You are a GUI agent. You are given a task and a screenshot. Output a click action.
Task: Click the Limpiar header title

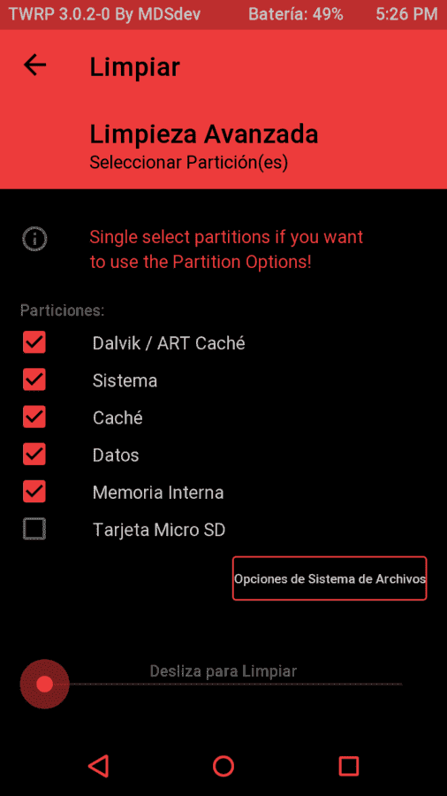[x=135, y=67]
